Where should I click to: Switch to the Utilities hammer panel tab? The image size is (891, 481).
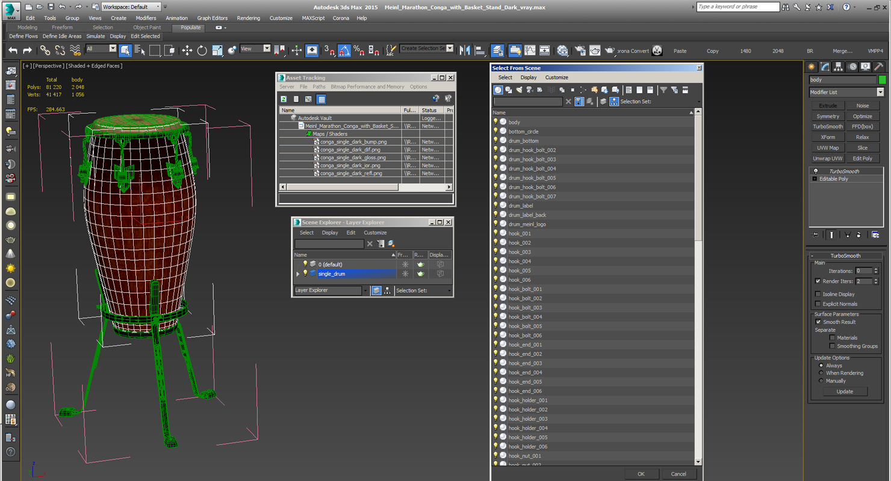click(879, 67)
